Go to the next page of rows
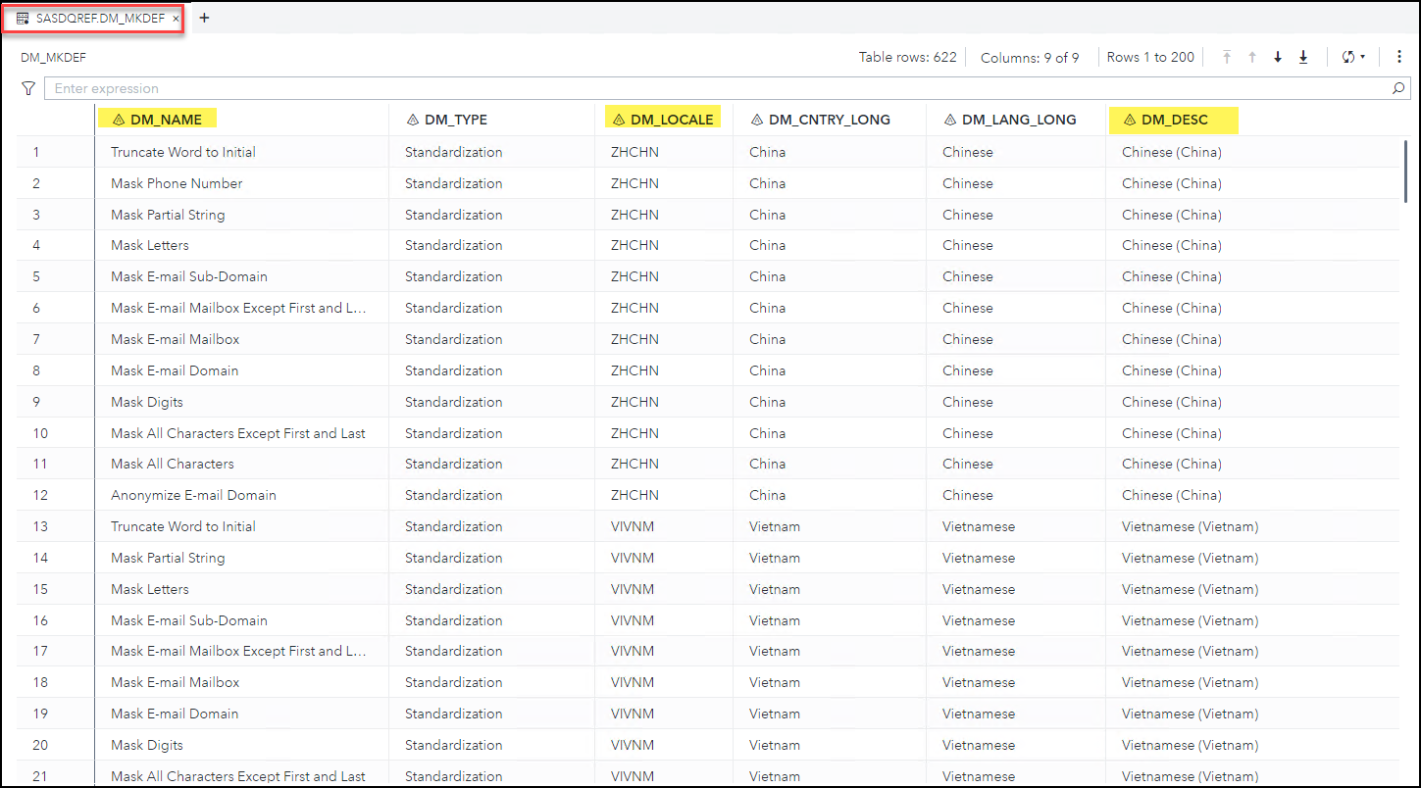 1278,58
